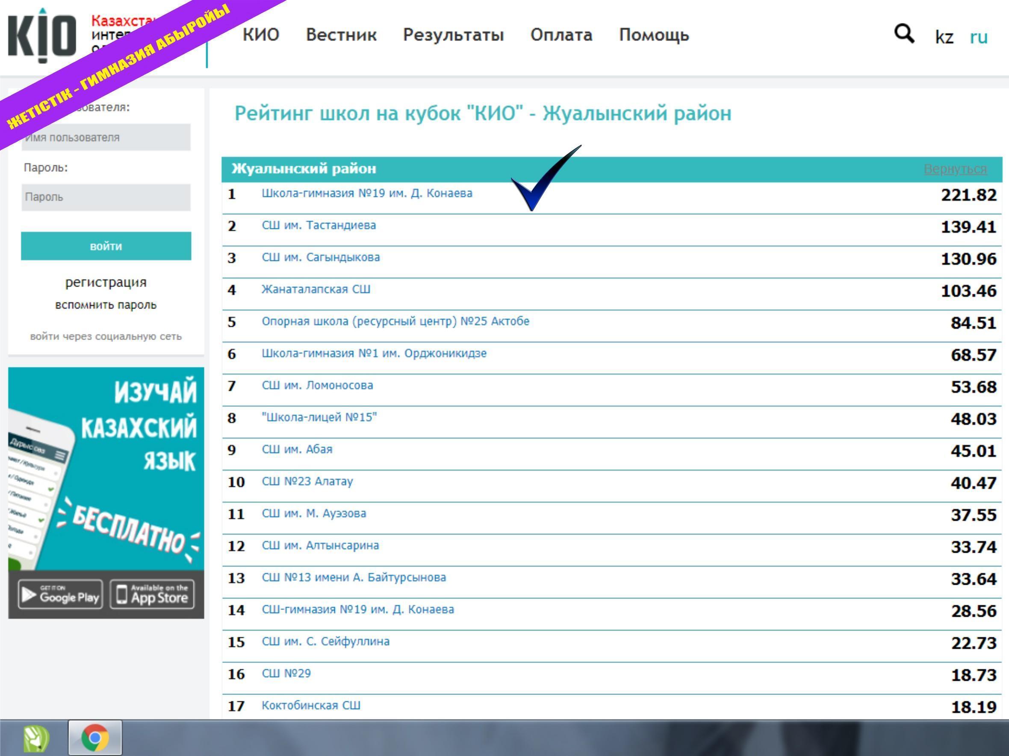Open the Помощь menu item
This screenshot has height=756, width=1009.
[654, 35]
